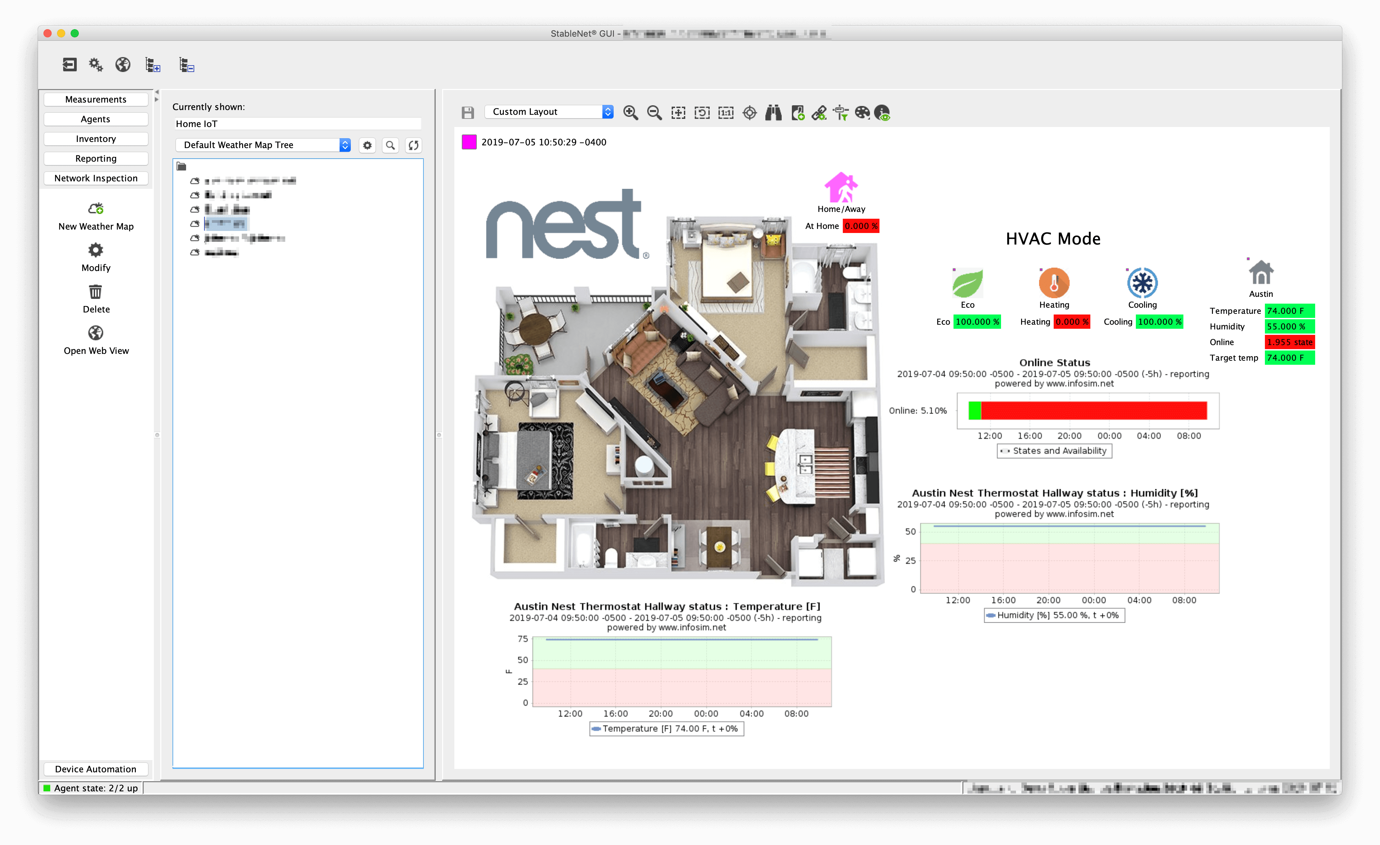Click the Cooling blue snowflake icon
This screenshot has width=1380, height=845.
pyautogui.click(x=1142, y=283)
